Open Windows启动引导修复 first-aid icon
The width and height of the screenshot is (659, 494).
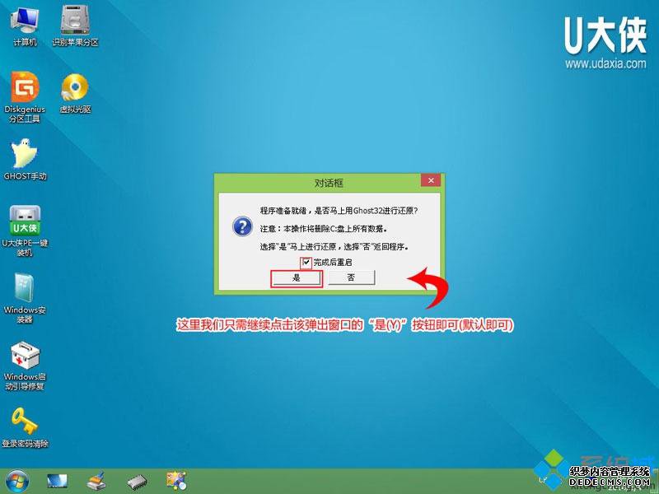tap(25, 366)
